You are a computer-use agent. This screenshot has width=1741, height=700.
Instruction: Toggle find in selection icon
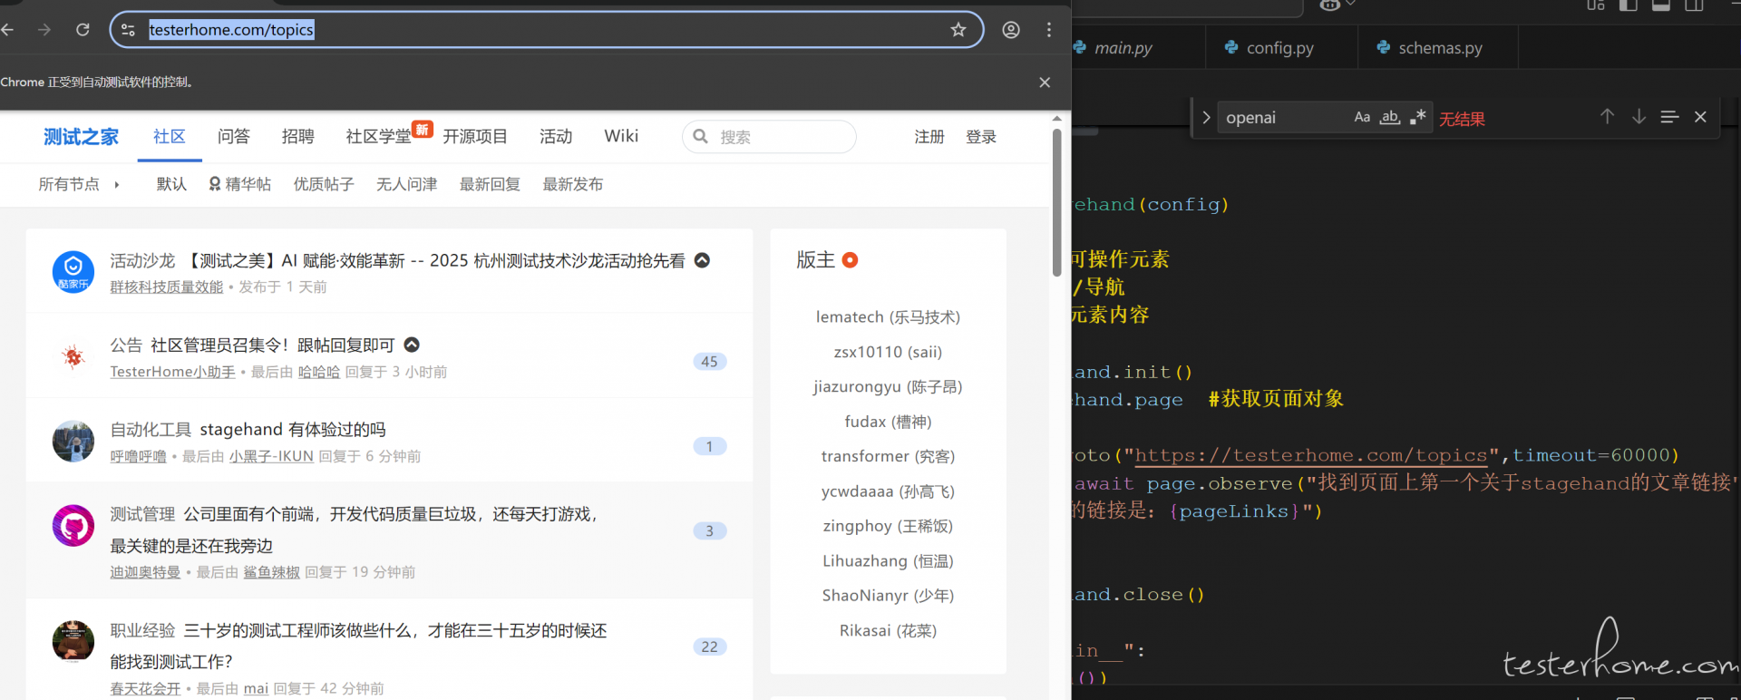tap(1669, 117)
